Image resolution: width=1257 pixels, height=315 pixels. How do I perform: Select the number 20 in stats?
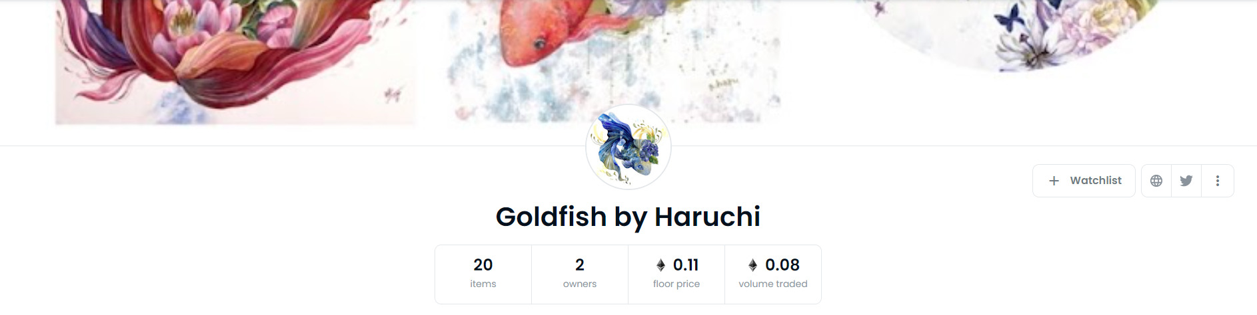483,264
